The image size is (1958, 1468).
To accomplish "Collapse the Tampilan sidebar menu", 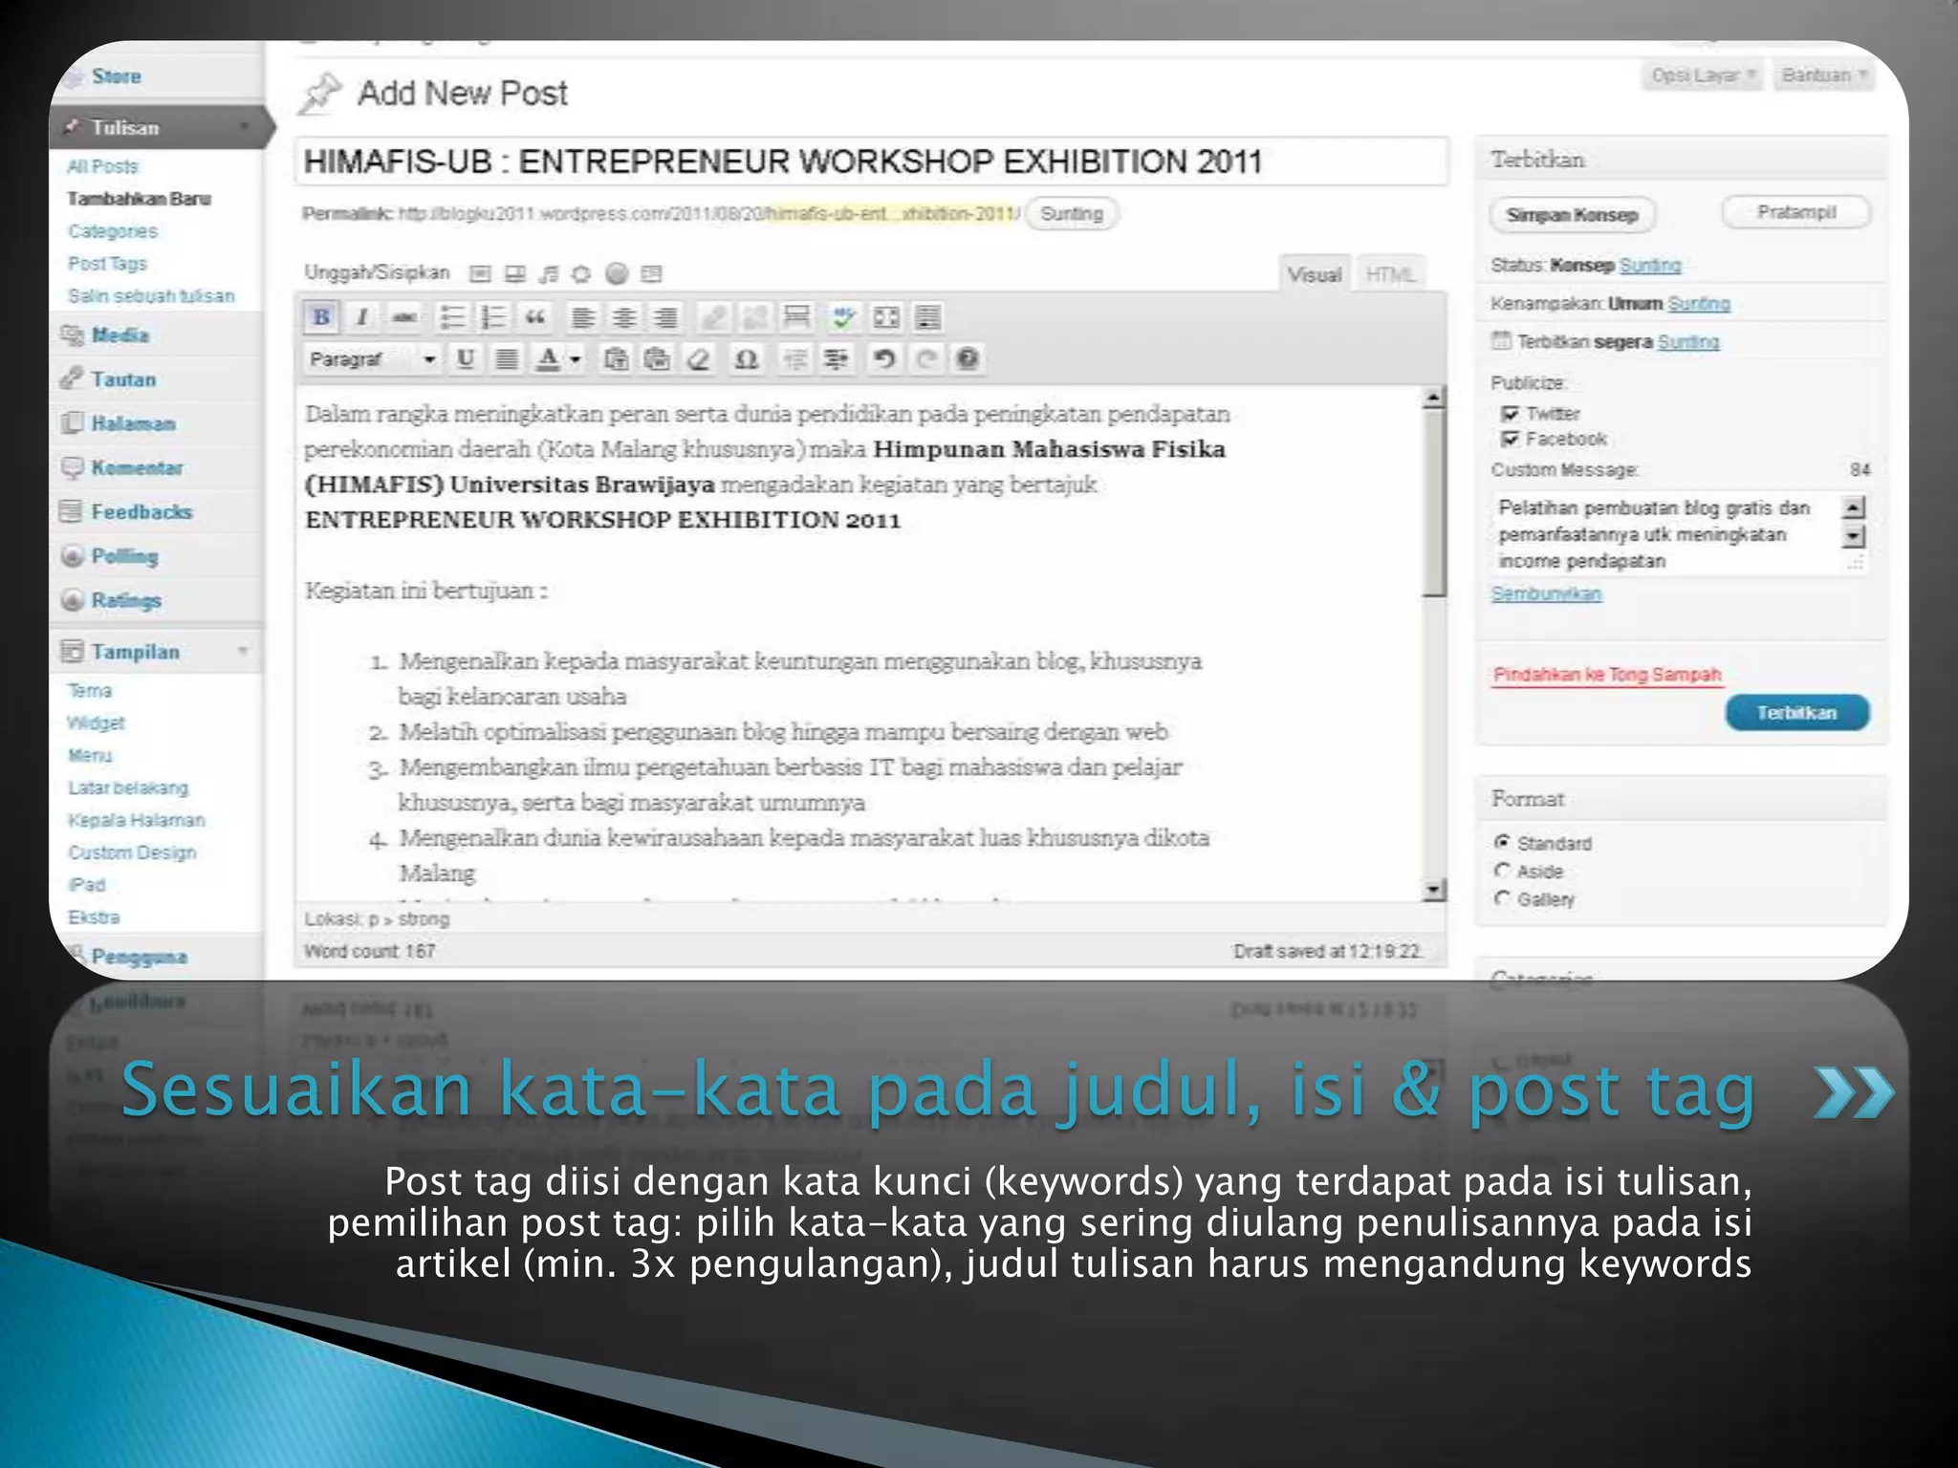I will [243, 652].
